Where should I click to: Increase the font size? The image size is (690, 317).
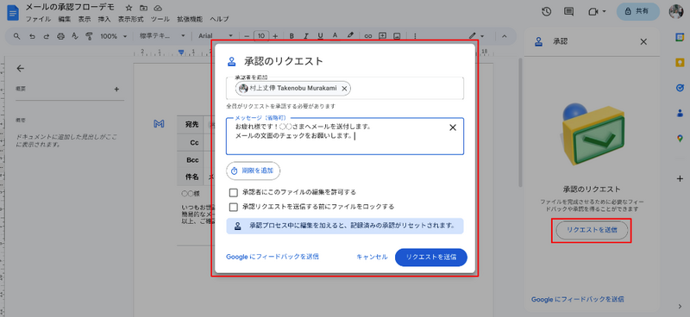pos(275,36)
